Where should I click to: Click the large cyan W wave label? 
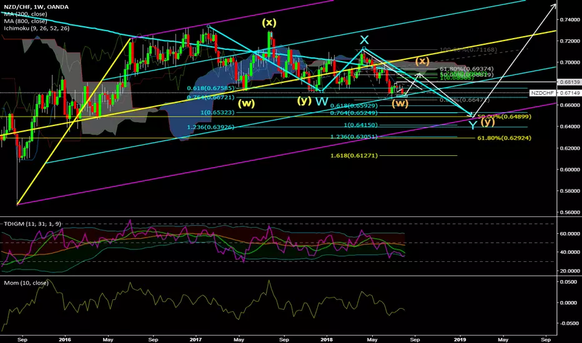322,101
